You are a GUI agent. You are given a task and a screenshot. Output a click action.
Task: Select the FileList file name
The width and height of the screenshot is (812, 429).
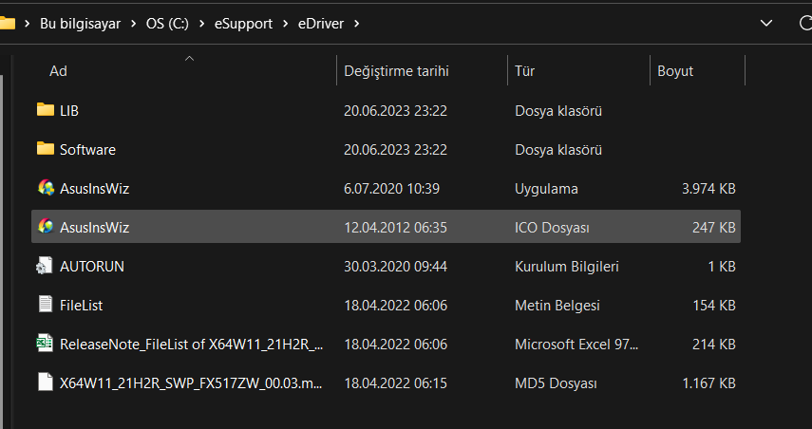click(x=81, y=306)
